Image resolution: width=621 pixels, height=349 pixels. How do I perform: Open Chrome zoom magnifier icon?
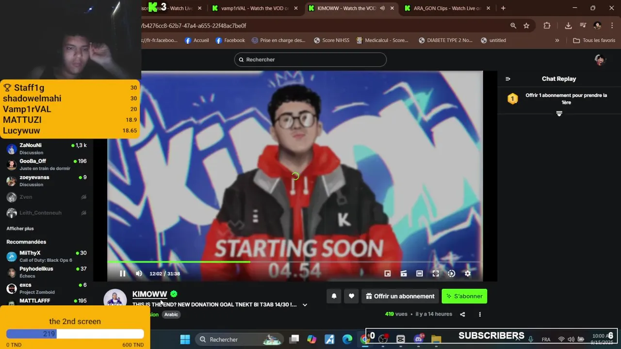pos(513,26)
